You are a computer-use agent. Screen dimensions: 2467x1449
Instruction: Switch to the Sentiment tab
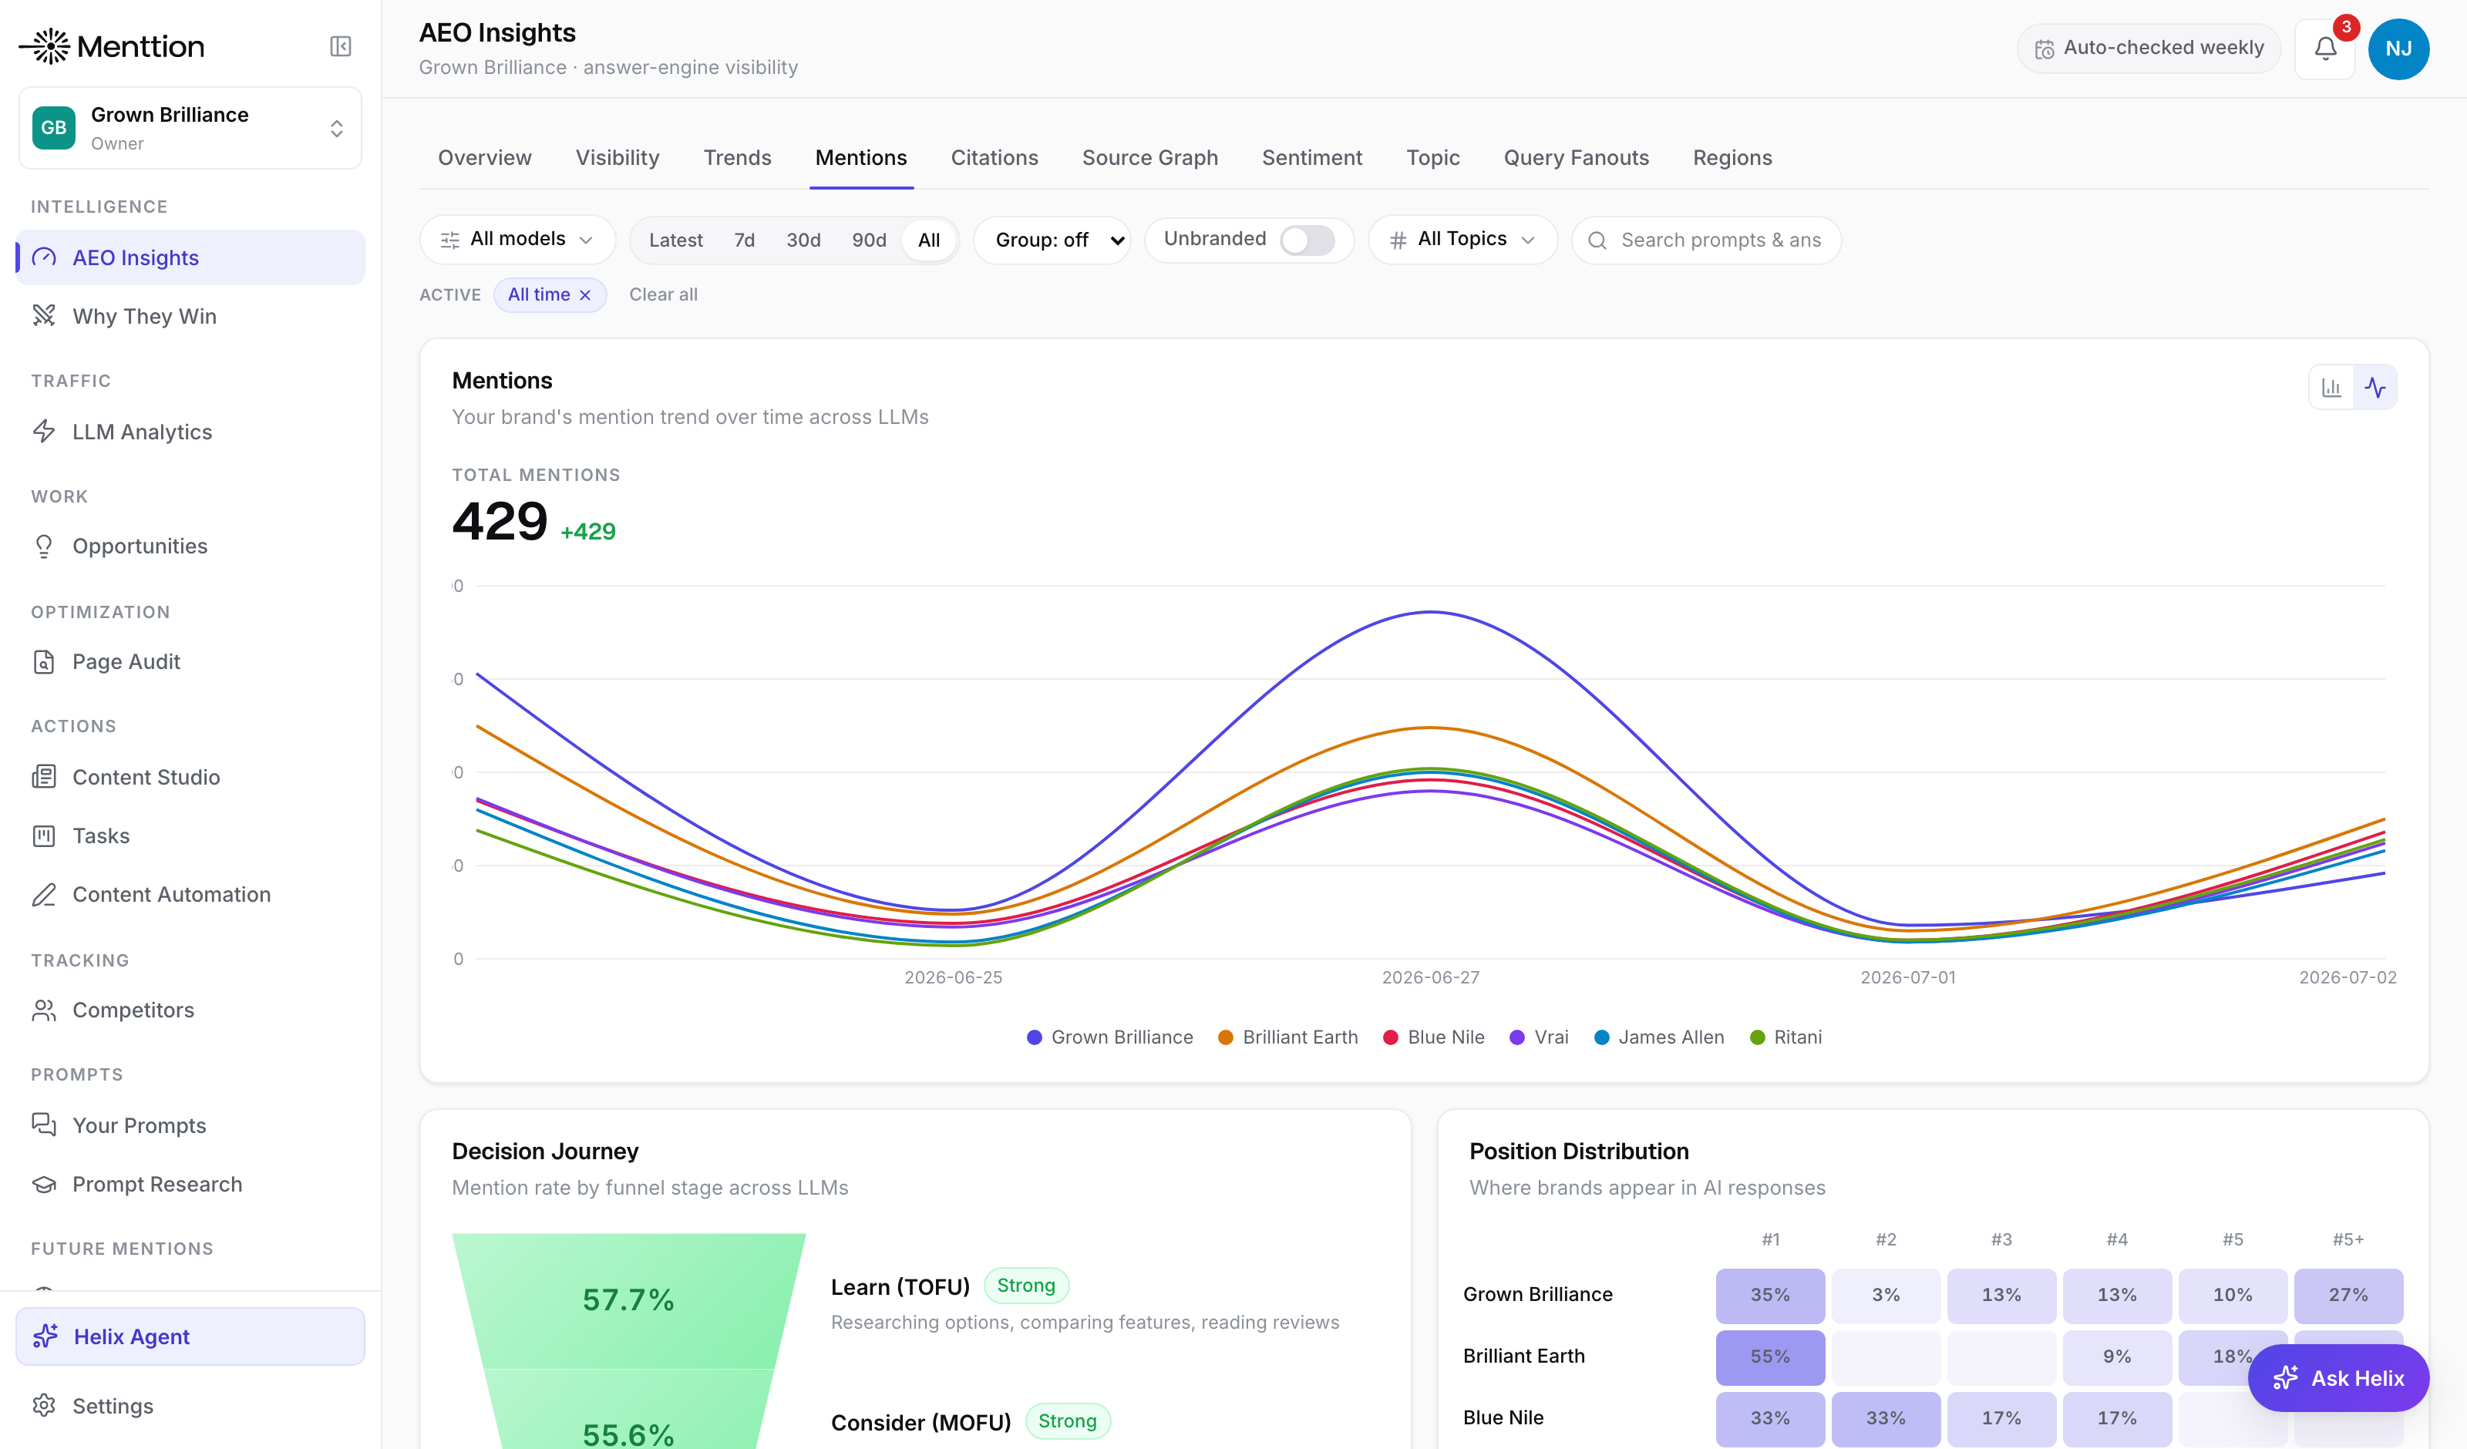coord(1312,158)
